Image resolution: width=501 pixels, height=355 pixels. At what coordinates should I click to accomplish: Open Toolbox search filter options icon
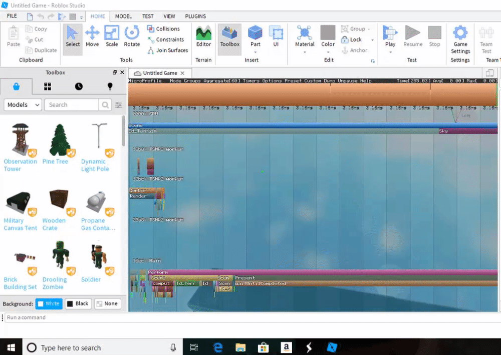click(119, 105)
